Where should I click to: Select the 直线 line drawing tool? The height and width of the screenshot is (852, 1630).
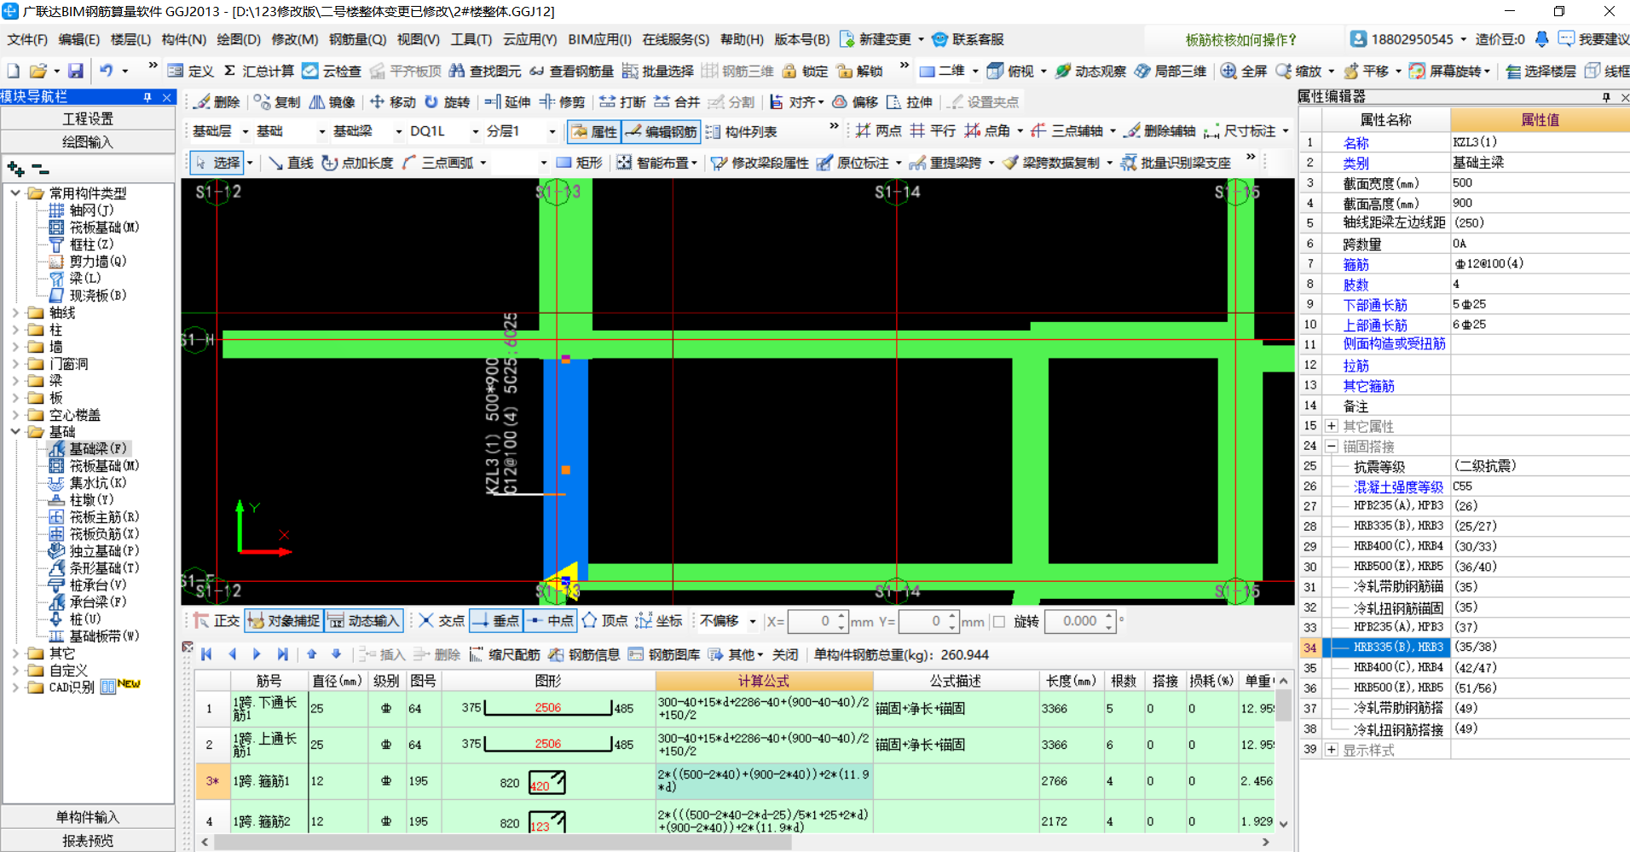[291, 163]
